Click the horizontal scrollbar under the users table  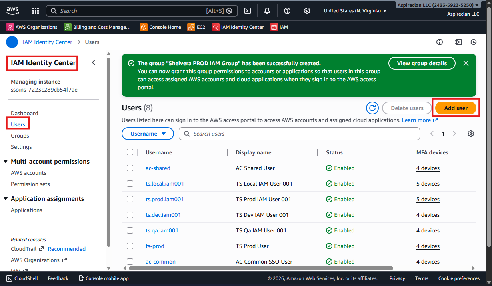click(x=260, y=268)
